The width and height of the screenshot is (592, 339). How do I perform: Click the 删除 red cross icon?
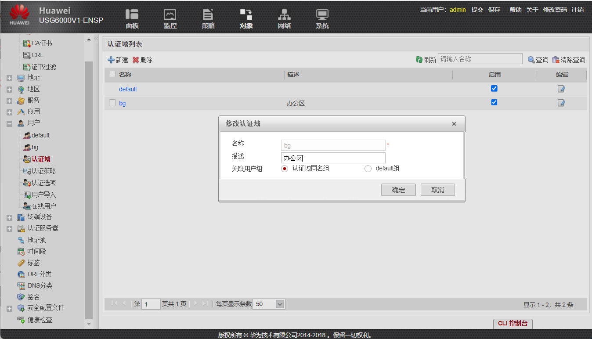[136, 60]
